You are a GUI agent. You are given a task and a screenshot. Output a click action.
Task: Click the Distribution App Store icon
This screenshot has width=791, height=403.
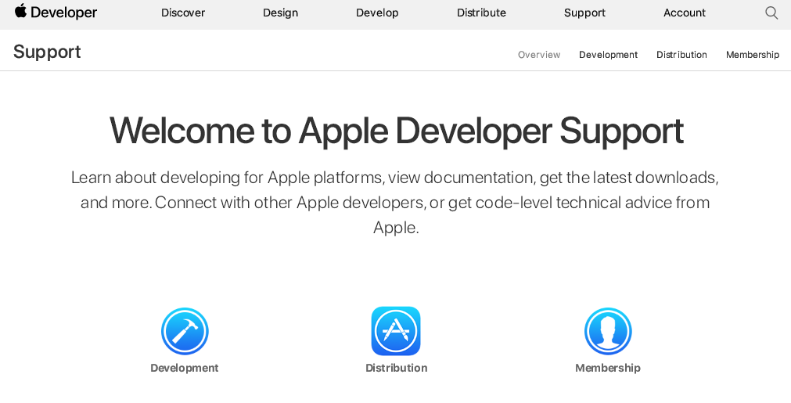point(396,331)
